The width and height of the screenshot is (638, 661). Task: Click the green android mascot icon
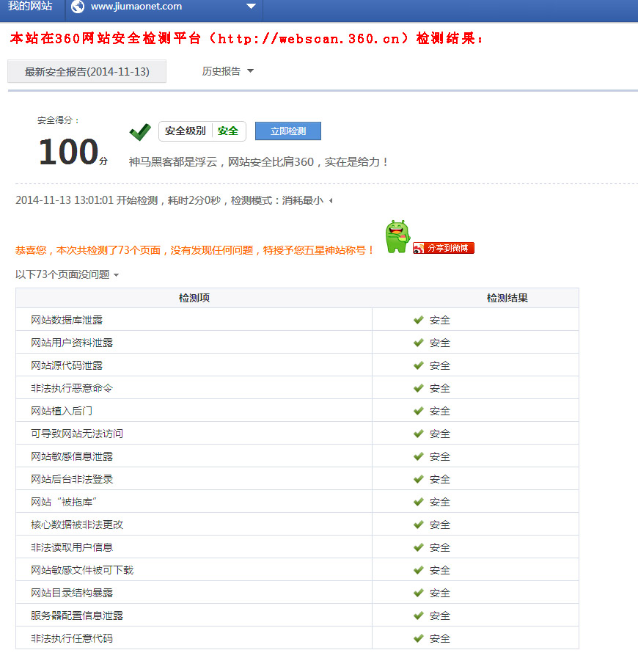397,237
